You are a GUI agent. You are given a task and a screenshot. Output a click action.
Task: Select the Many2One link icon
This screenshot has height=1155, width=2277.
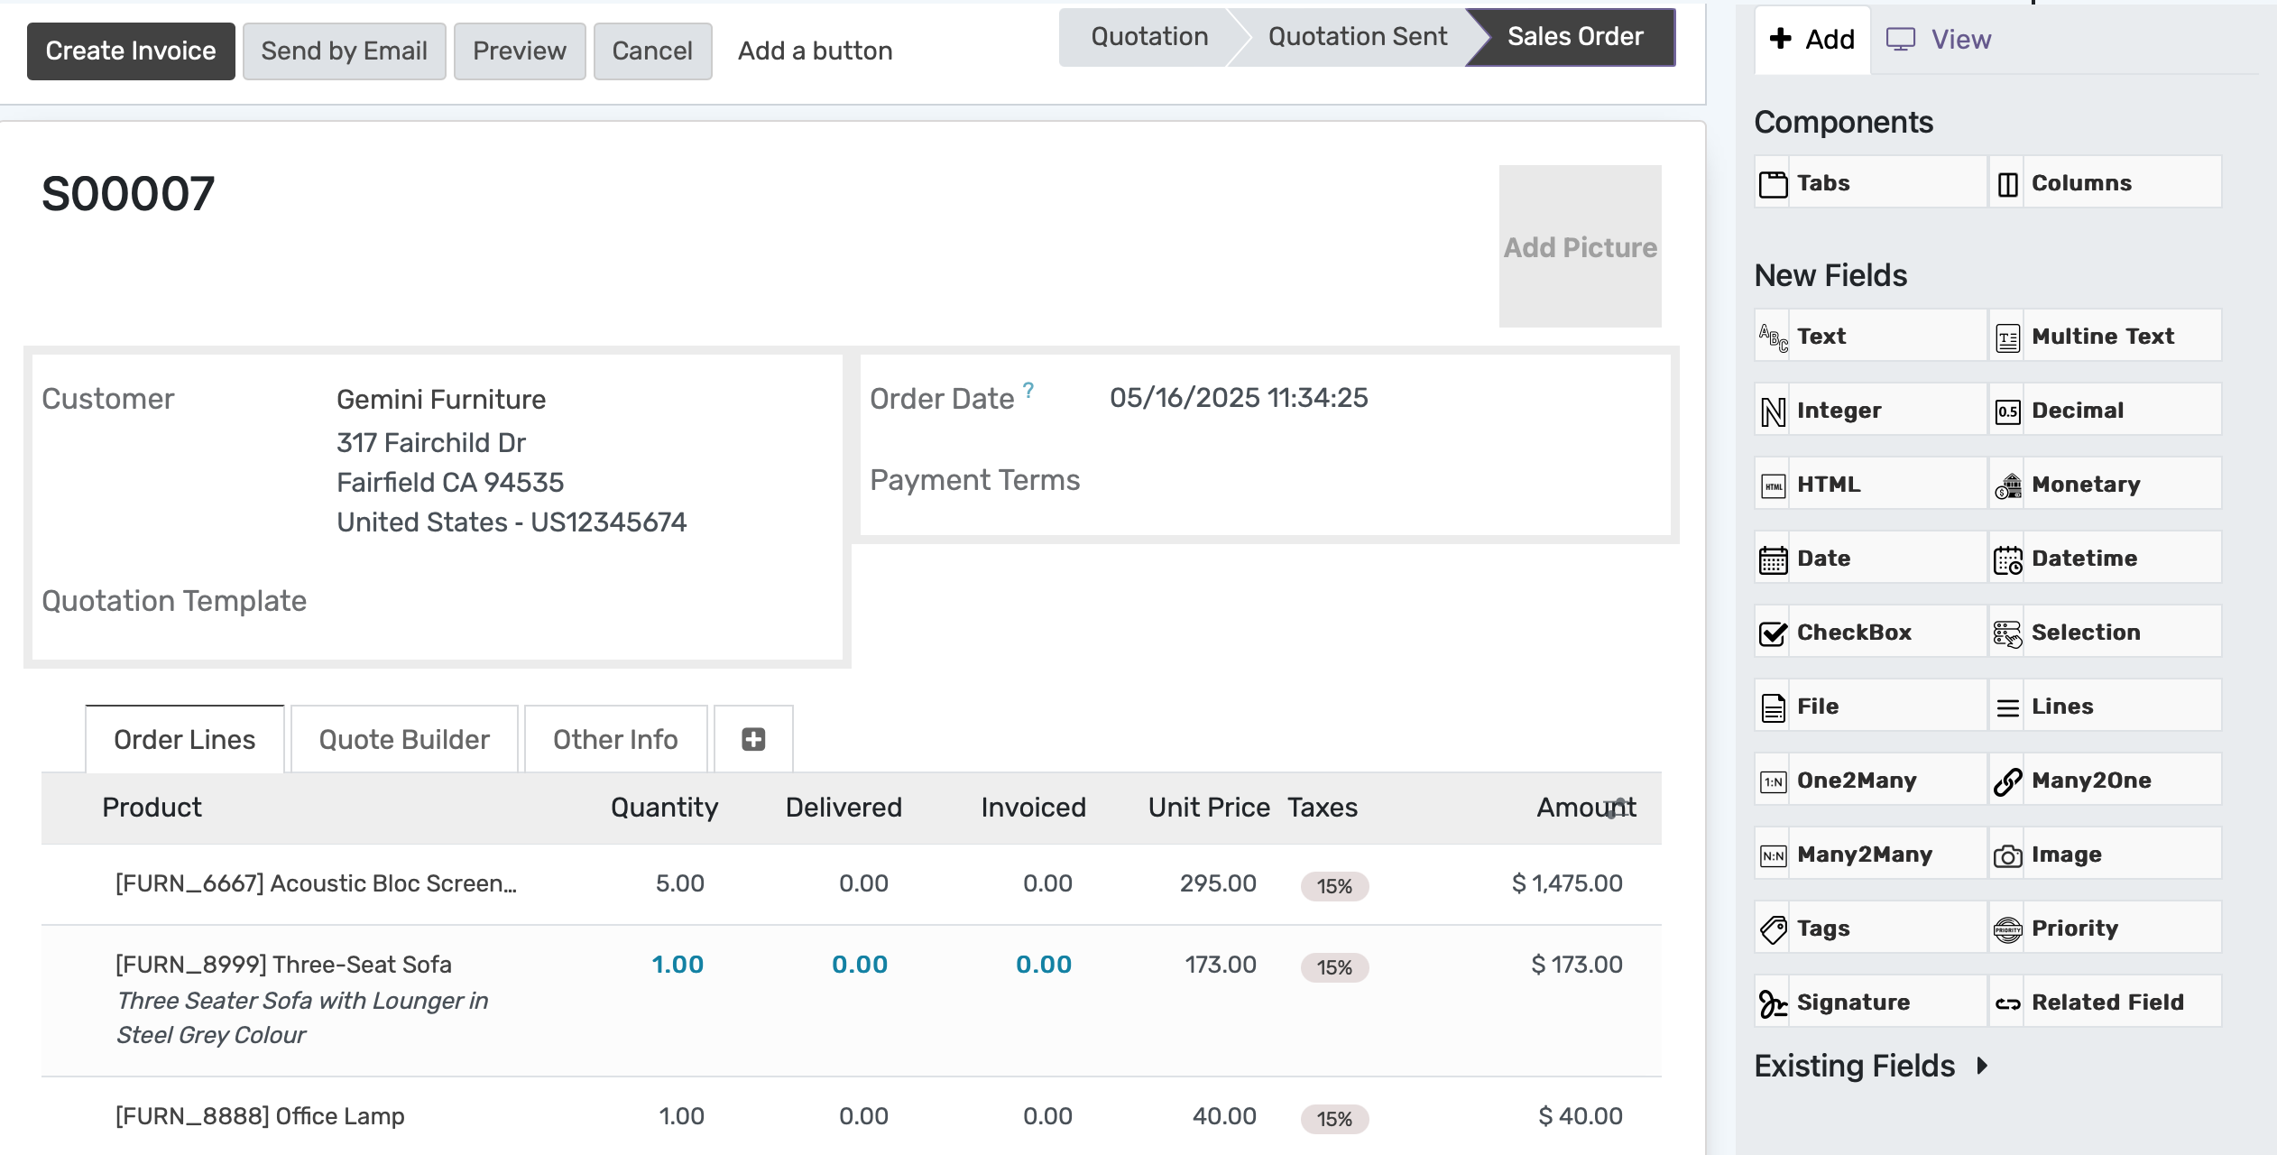(x=2007, y=781)
